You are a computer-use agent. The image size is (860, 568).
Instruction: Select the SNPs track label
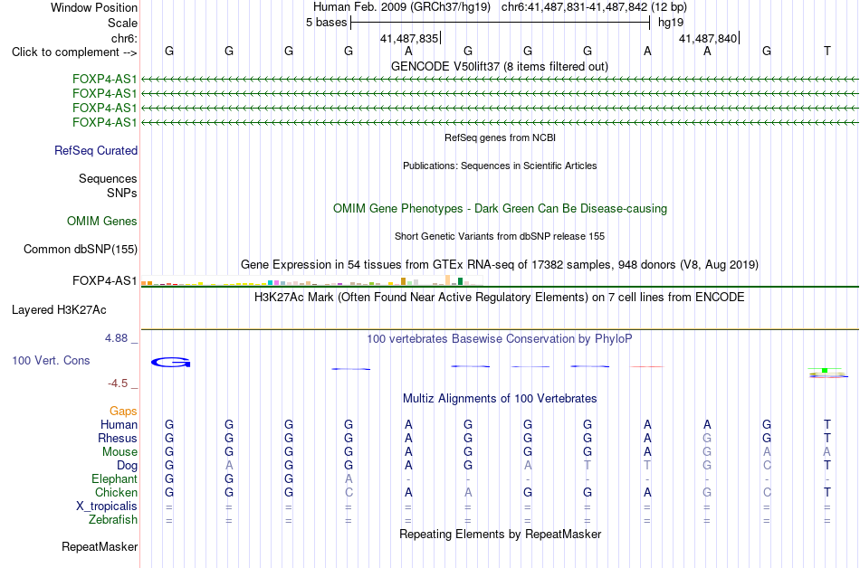click(x=122, y=193)
